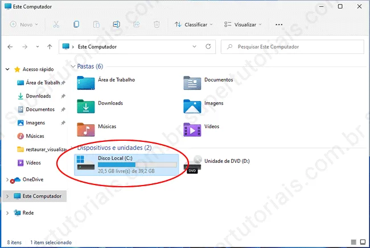370x248 pixels.
Task: Open the Visualizar view menu
Action: 243,24
